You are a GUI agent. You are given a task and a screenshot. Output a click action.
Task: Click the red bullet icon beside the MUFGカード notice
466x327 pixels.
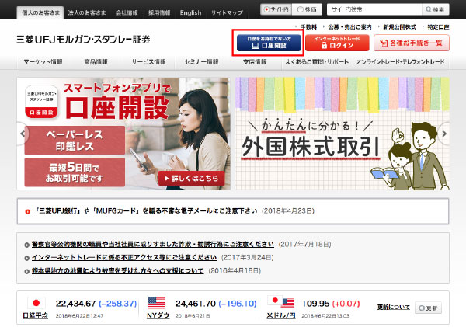(28, 212)
